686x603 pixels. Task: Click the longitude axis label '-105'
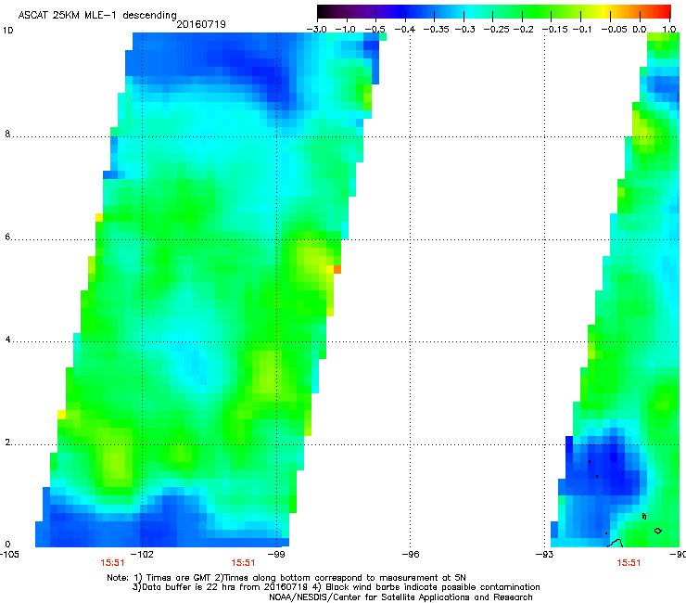click(9, 555)
